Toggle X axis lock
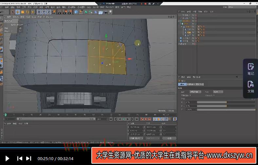Image resolution: width=258 pixels, height=165 pixels. coord(39,12)
